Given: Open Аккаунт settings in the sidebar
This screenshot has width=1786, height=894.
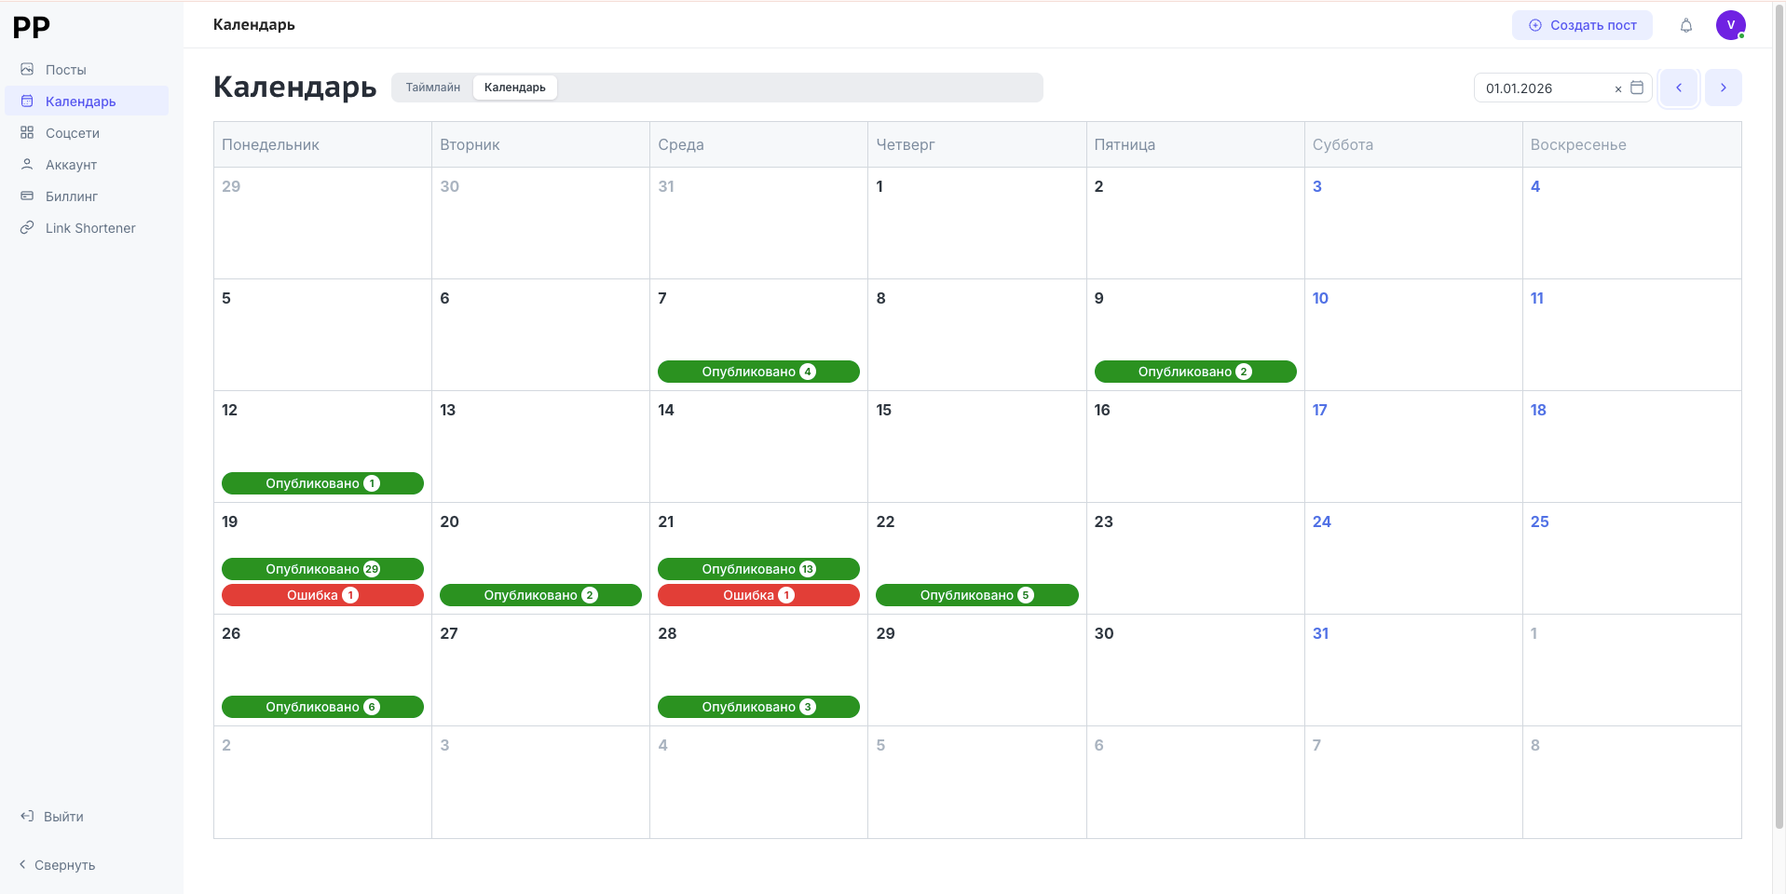Looking at the screenshot, I should point(71,165).
